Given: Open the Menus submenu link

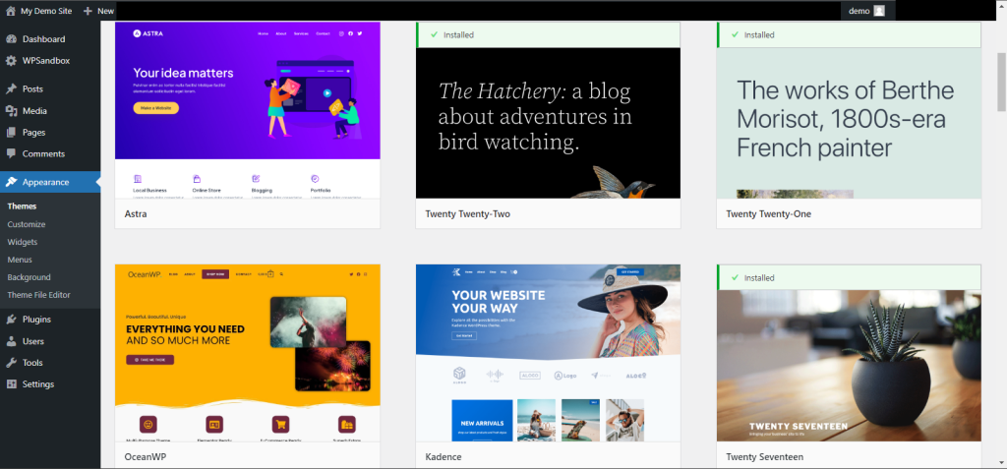Looking at the screenshot, I should point(20,260).
